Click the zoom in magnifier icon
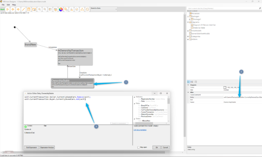Screen dimensions: 262x157 (x=39, y=9)
